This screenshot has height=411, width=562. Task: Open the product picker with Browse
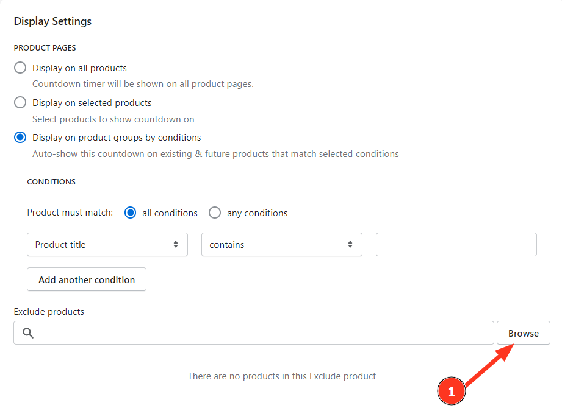pyautogui.click(x=523, y=333)
